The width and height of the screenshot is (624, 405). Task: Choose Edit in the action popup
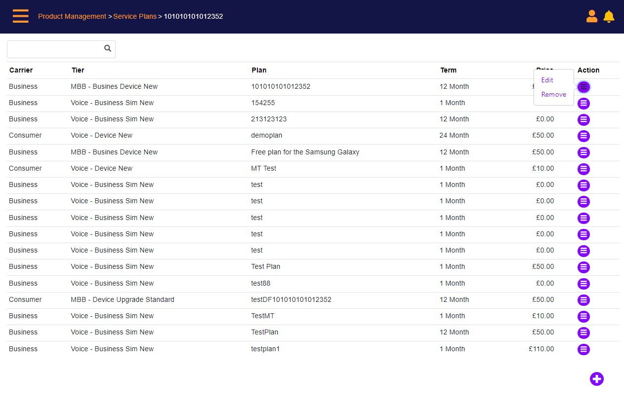(x=547, y=80)
